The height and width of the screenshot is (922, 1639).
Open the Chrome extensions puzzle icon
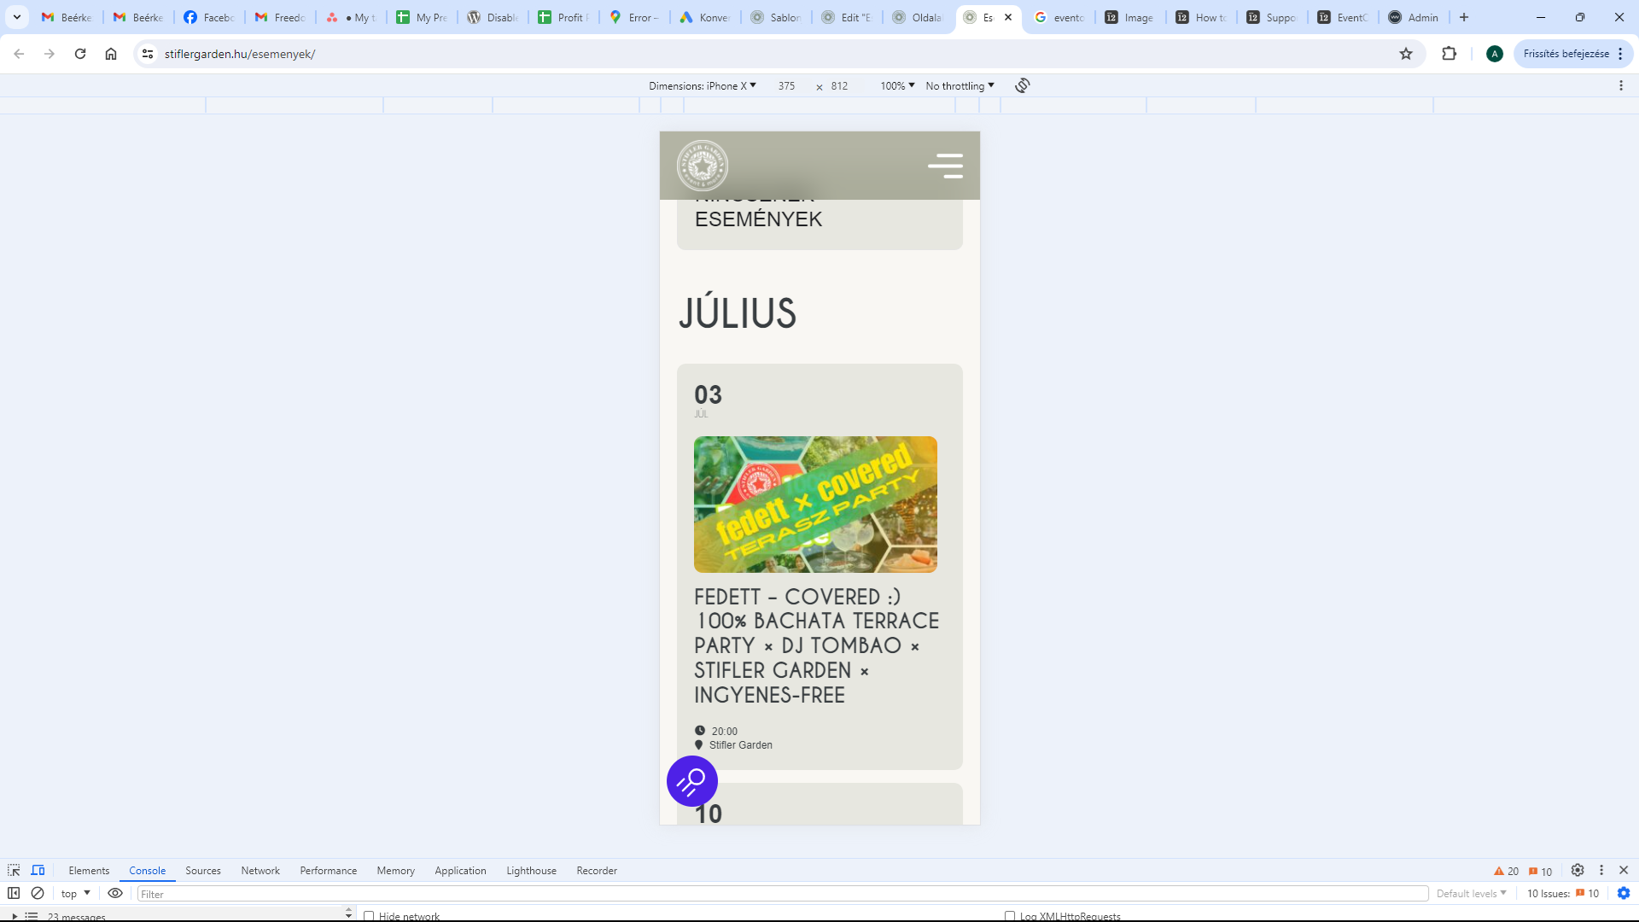coord(1449,54)
